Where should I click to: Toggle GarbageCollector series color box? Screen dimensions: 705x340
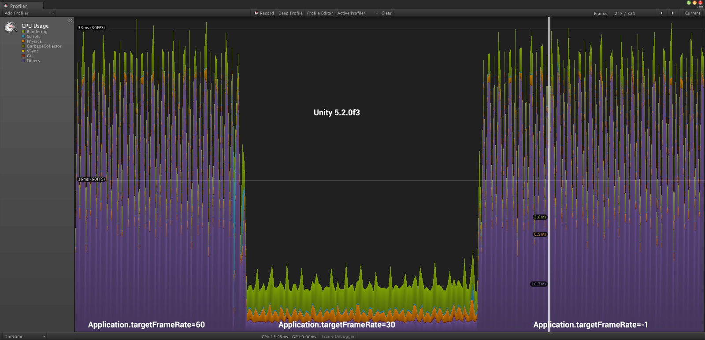coord(23,46)
